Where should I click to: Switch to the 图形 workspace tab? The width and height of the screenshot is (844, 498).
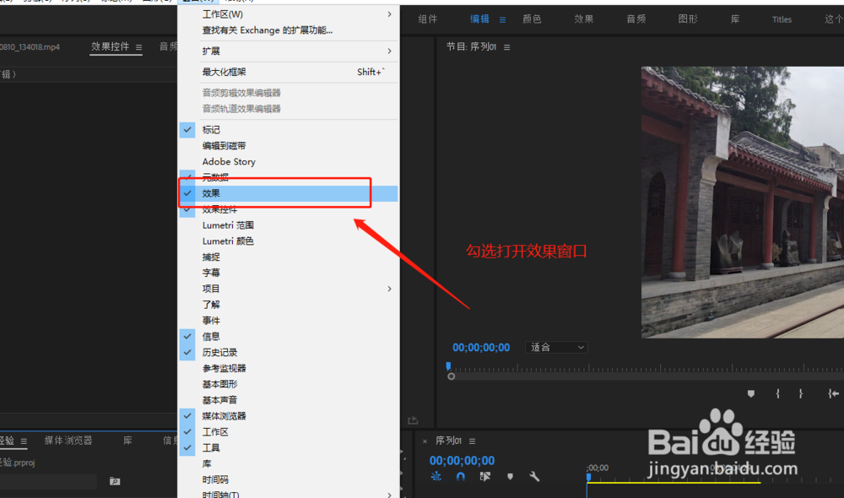[688, 19]
